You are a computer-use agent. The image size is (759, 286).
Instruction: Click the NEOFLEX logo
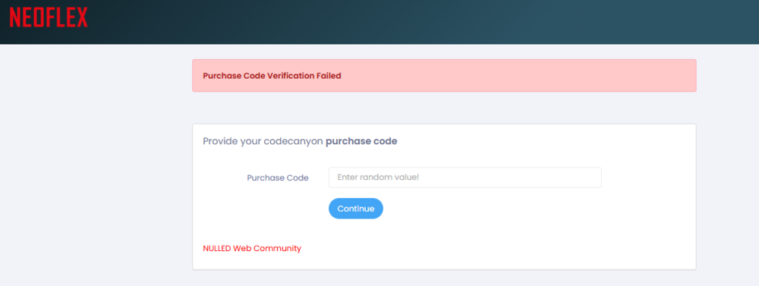[49, 18]
